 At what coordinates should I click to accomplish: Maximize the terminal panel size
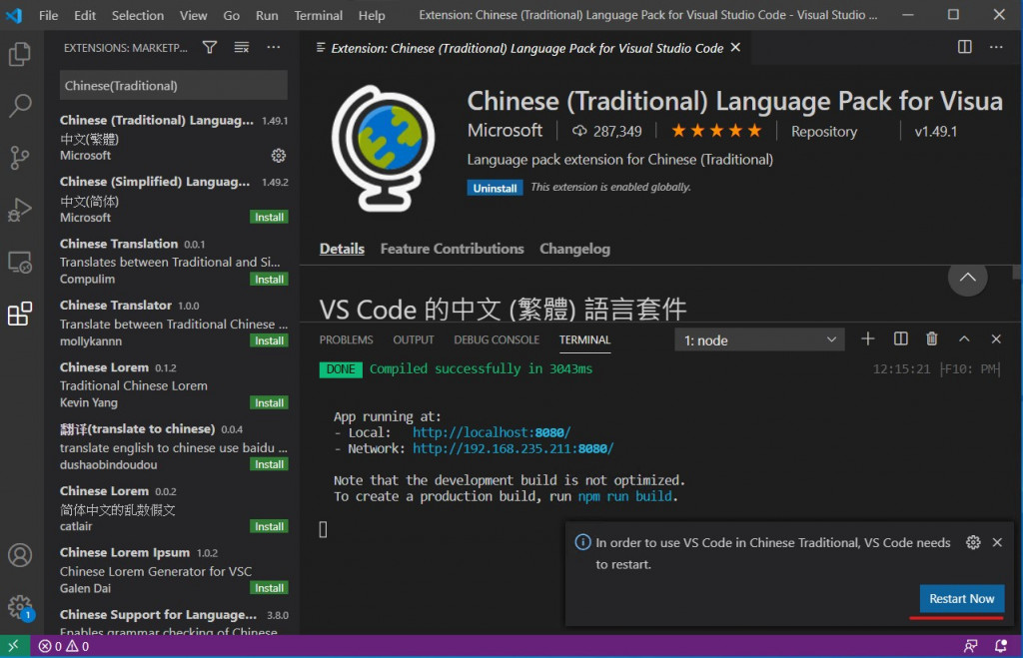coord(964,339)
